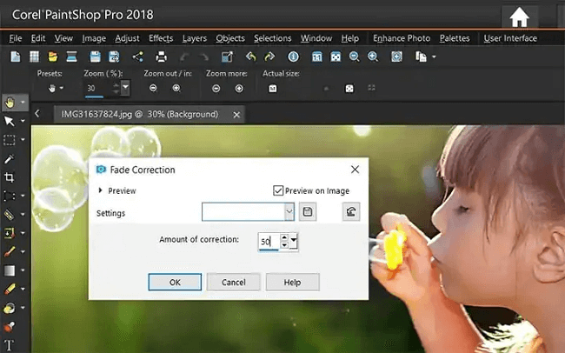Screen dimensions: 565x353
Task: Click the Cancel button
Action: [234, 282]
